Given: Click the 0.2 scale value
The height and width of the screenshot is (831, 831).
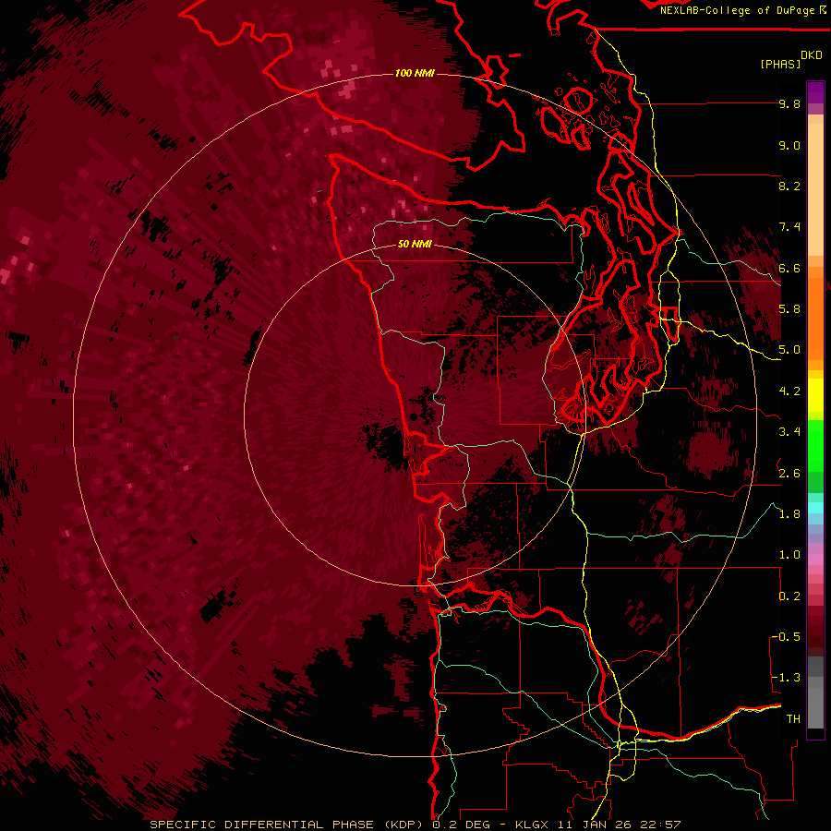Looking at the screenshot, I should [789, 596].
